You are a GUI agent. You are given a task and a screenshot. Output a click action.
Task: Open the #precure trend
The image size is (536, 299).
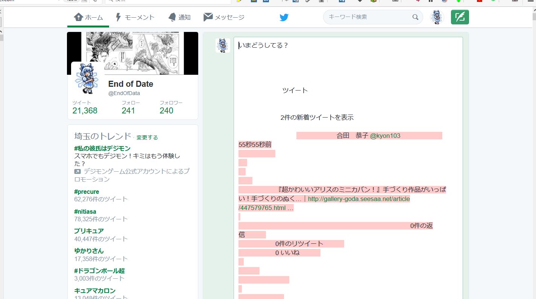pos(87,192)
